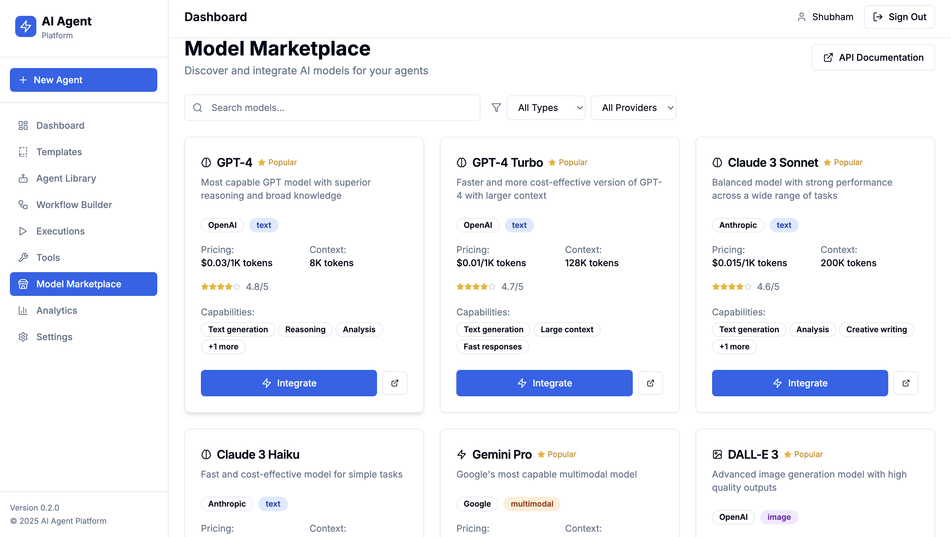Open external link icon on GPT-4 card

coord(395,383)
